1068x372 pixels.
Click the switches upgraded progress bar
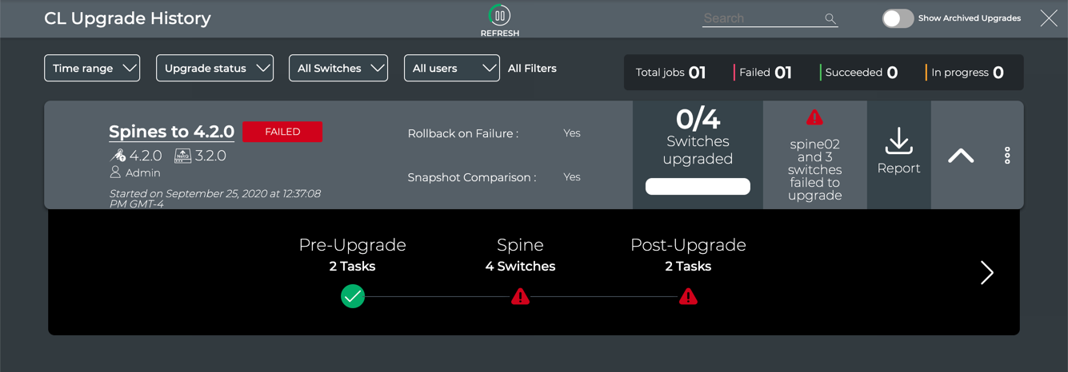coord(698,187)
